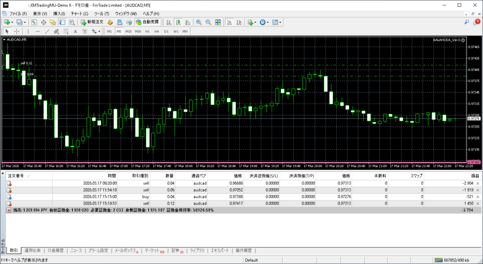Open the チャート (Chart) menu
This screenshot has height=264, width=483.
click(x=79, y=14)
